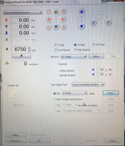This screenshot has width=125, height=146.
Task: Choose Low Speed jog option
Action: (62, 50)
